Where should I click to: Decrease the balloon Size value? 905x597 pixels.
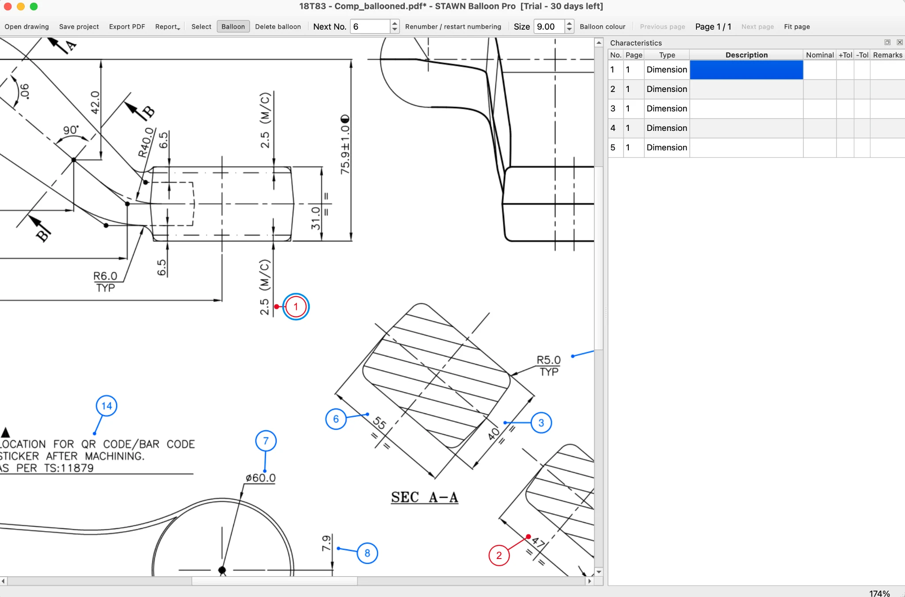569,30
